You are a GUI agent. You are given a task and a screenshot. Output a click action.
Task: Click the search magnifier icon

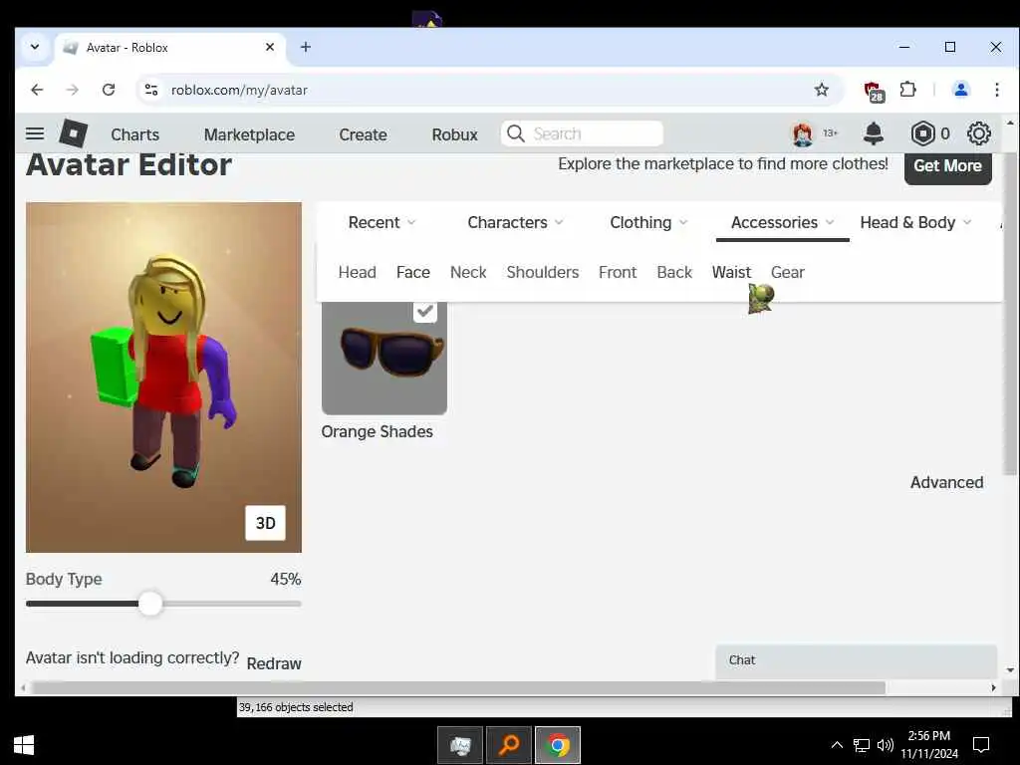(515, 133)
